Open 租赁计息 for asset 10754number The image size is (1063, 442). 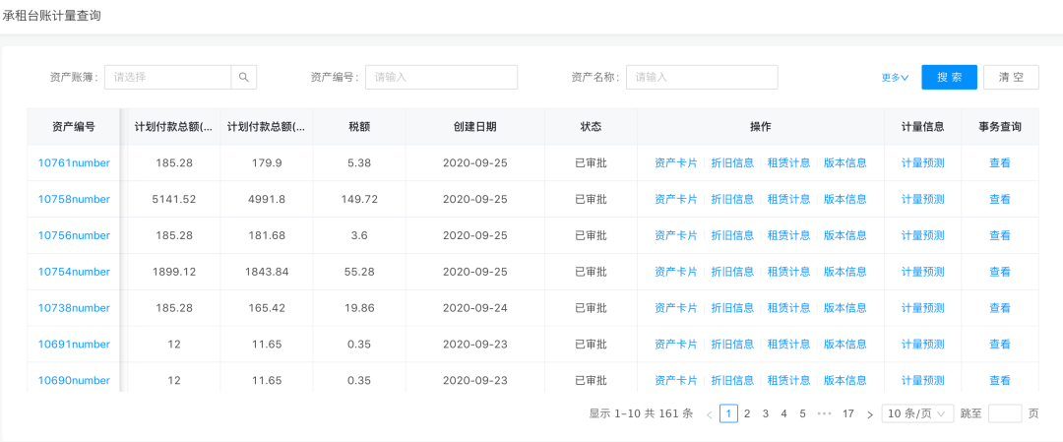tap(788, 272)
